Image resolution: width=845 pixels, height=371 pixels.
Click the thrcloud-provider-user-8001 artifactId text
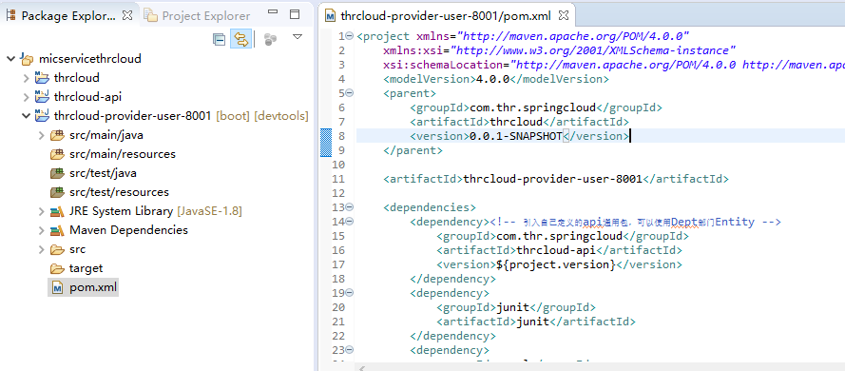coord(553,179)
